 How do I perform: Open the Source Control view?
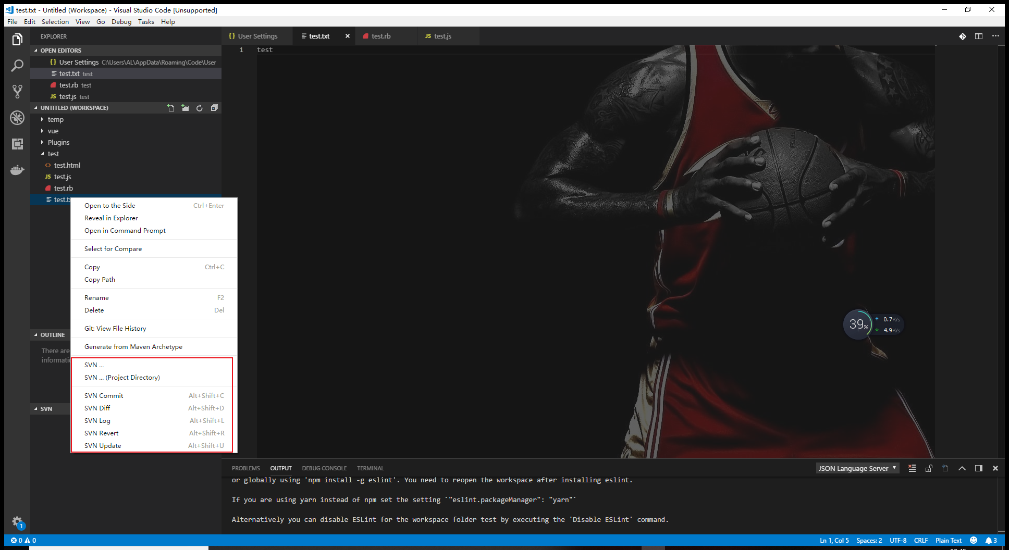coord(17,92)
